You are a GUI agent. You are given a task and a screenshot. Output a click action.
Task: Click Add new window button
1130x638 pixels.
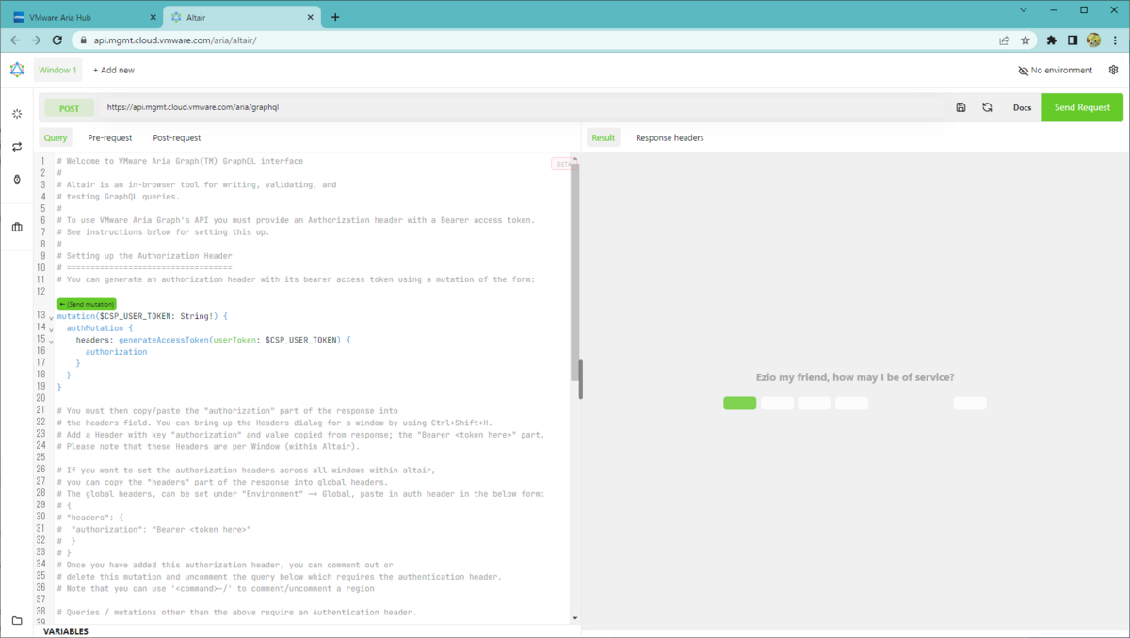[114, 70]
